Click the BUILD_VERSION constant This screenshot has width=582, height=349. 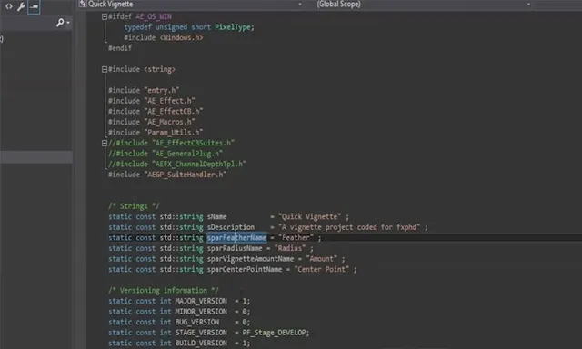(201, 343)
